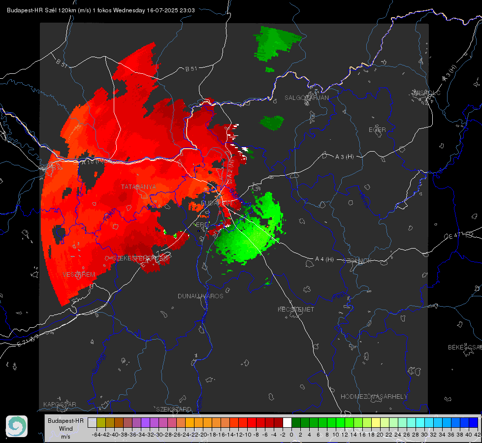Screen dimensions: 482x443
Task: Click the dark red swatch between -4 and -2
Action: (279, 422)
